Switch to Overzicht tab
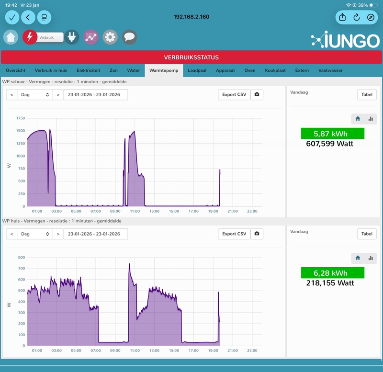383x372 pixels. (x=15, y=70)
